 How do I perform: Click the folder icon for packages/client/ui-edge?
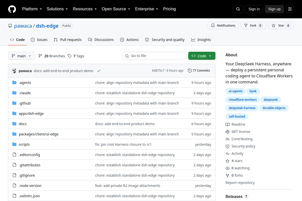click(x=14, y=134)
